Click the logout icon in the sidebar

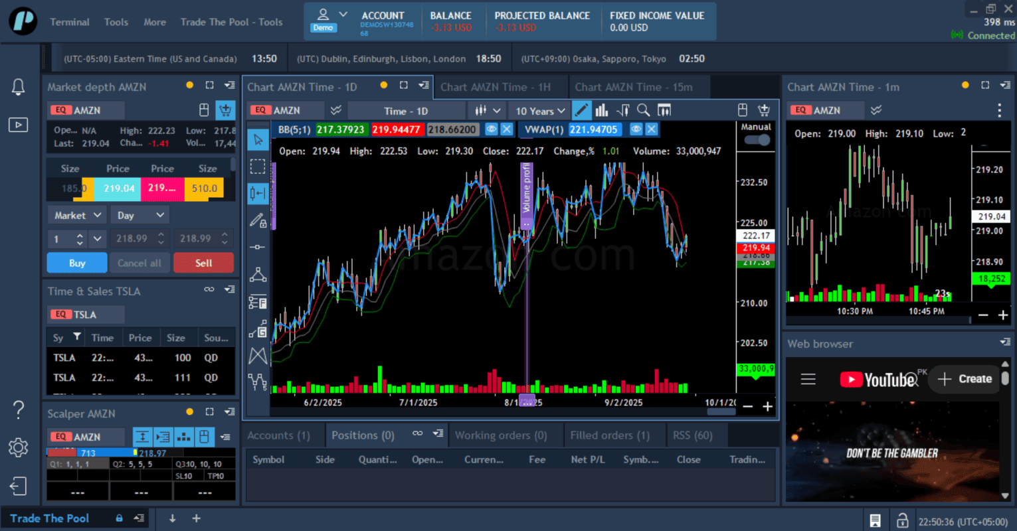tap(18, 486)
